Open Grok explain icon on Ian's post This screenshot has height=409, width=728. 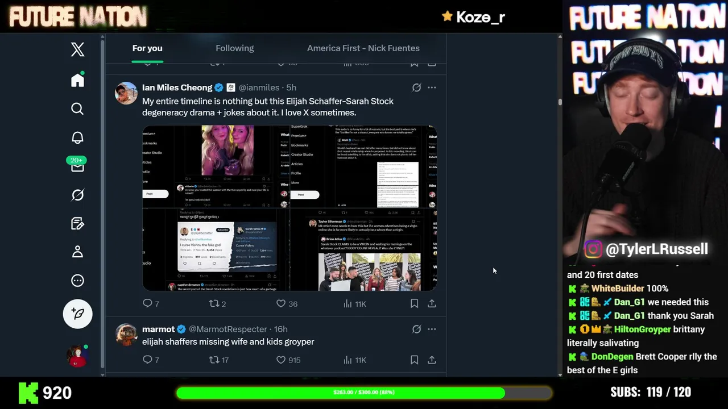pos(416,87)
